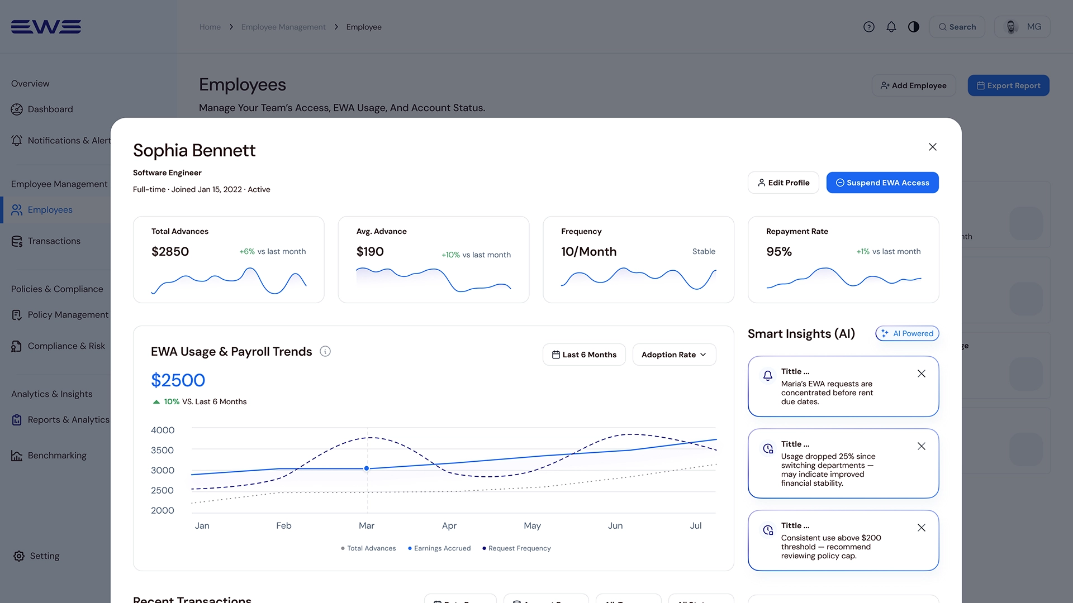
Task: Dismiss the Maria's EWA requests insight card
Action: pyautogui.click(x=922, y=374)
